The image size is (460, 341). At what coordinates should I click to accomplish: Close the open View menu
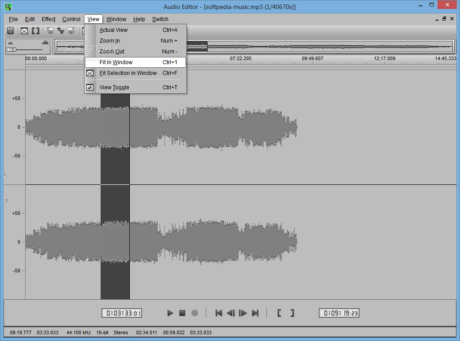[x=93, y=19]
